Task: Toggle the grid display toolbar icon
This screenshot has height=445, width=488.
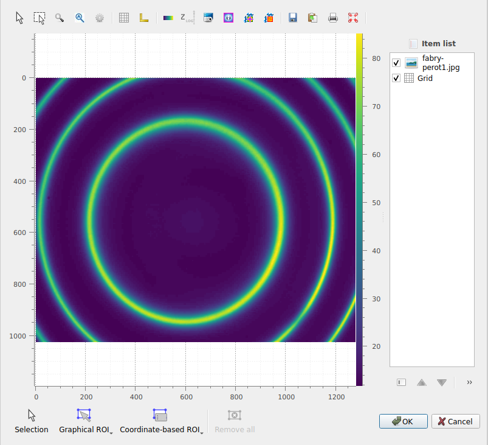Action: pyautogui.click(x=124, y=18)
